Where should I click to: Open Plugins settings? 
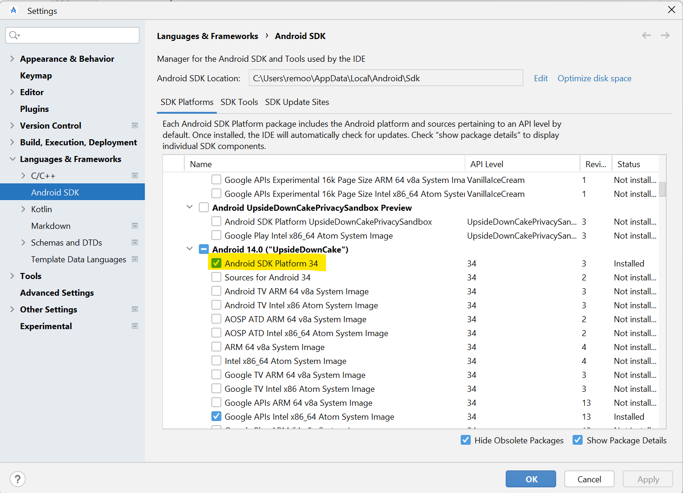tap(34, 109)
